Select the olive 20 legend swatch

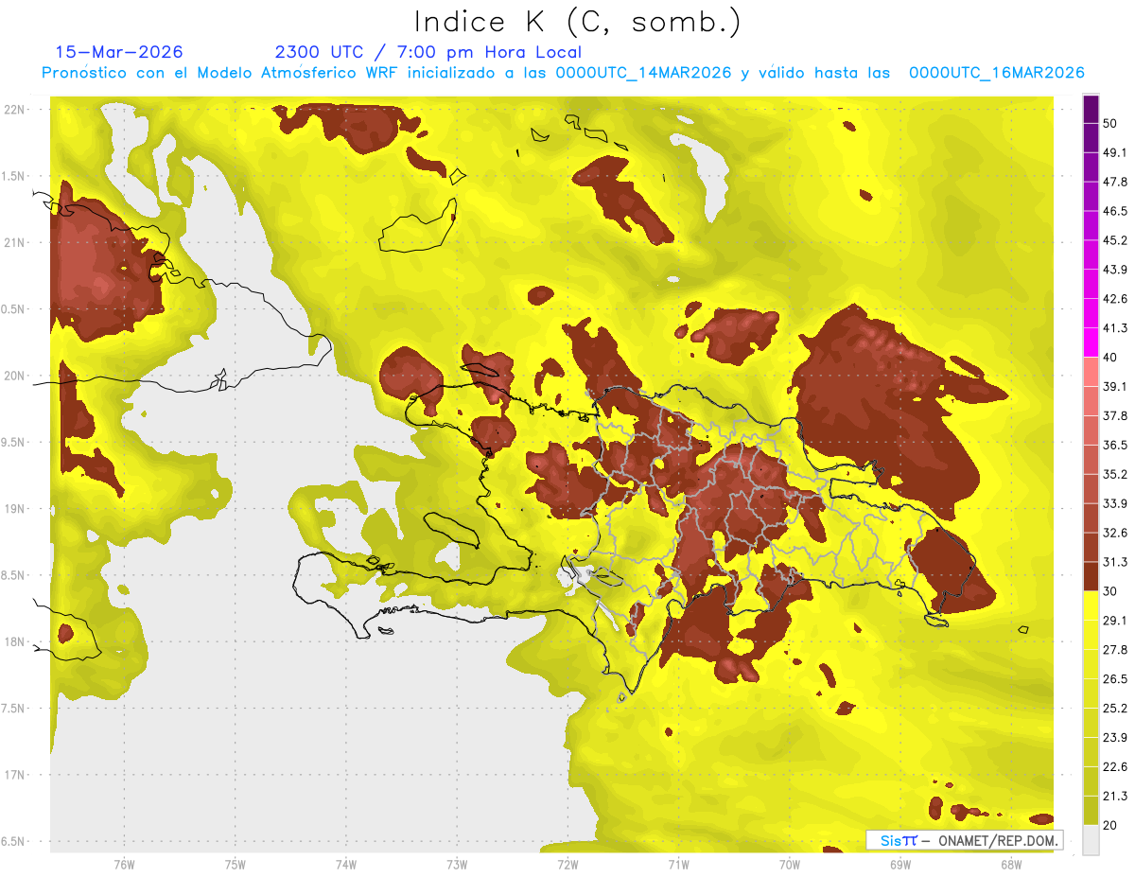tap(1091, 810)
